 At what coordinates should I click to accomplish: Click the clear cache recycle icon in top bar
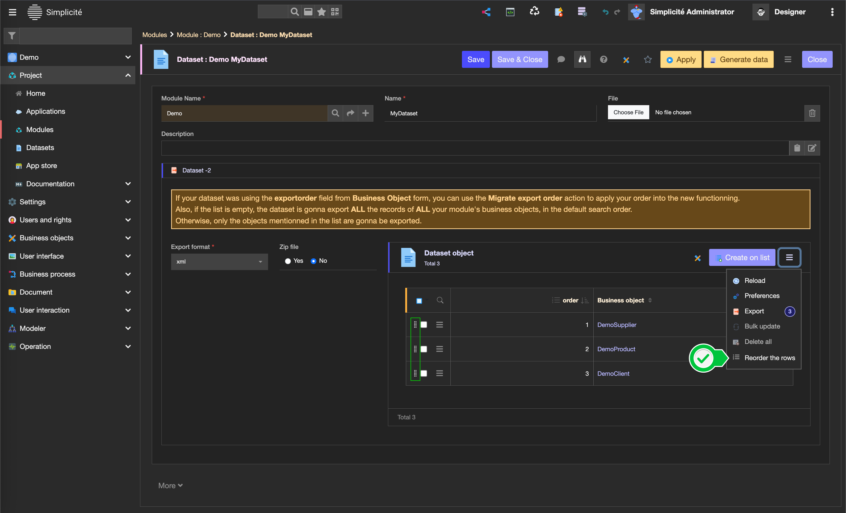click(534, 12)
